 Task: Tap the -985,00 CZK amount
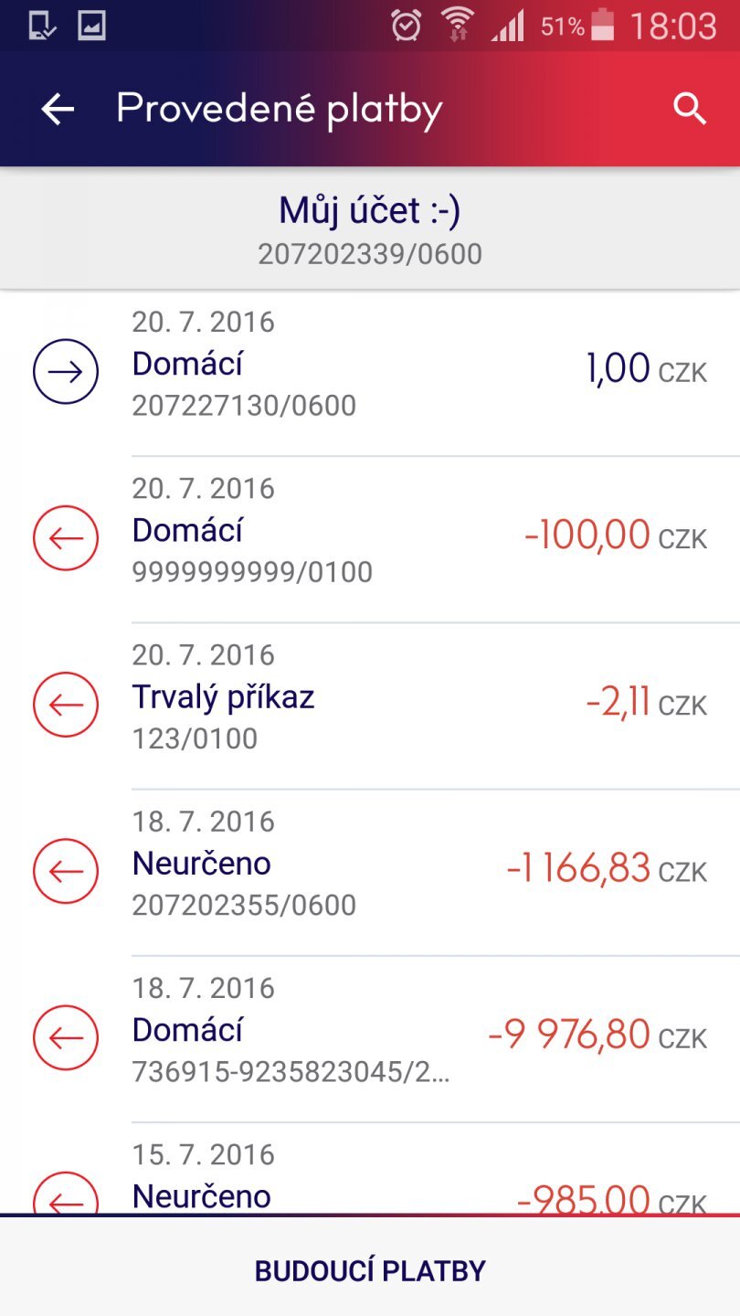click(585, 1197)
